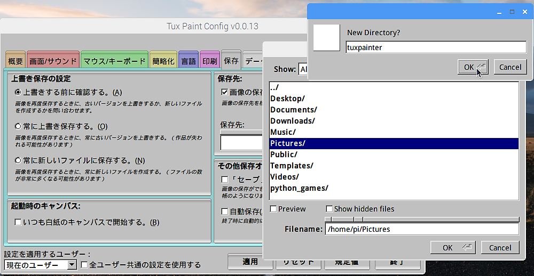This screenshot has height=276, width=534.
Task: Maximize the New Directory dialog
Action: pyautogui.click(x=512, y=12)
